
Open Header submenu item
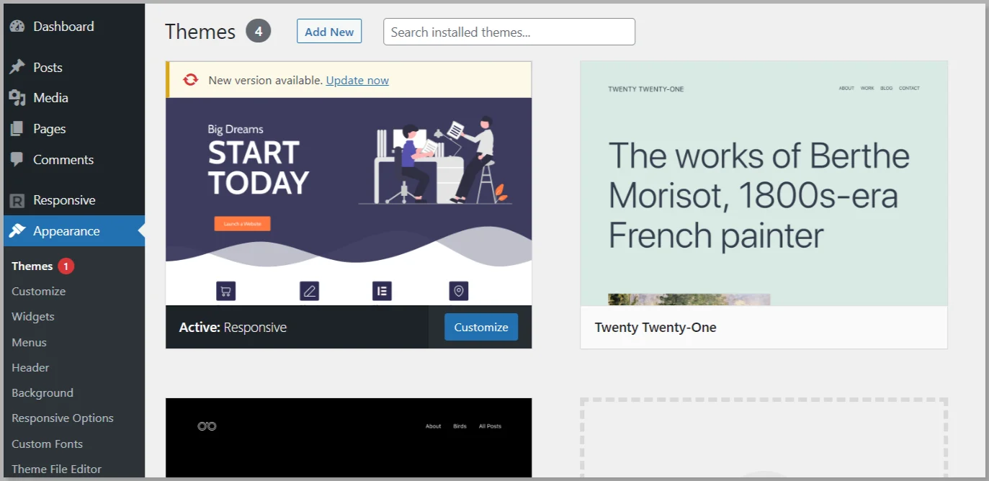30,368
